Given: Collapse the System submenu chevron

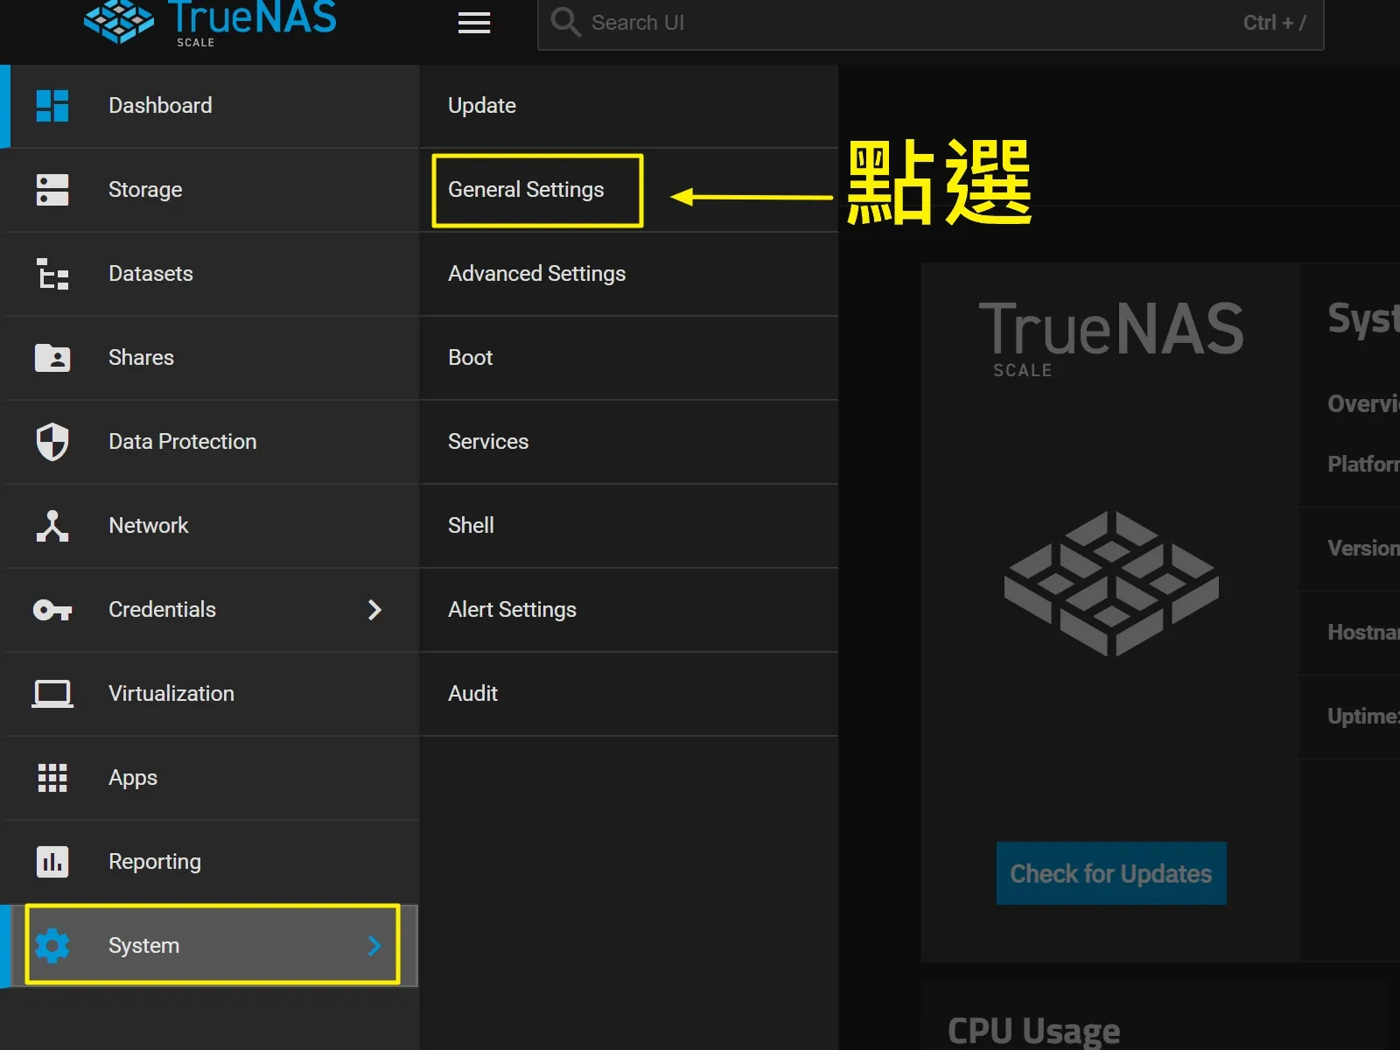Looking at the screenshot, I should 374,946.
